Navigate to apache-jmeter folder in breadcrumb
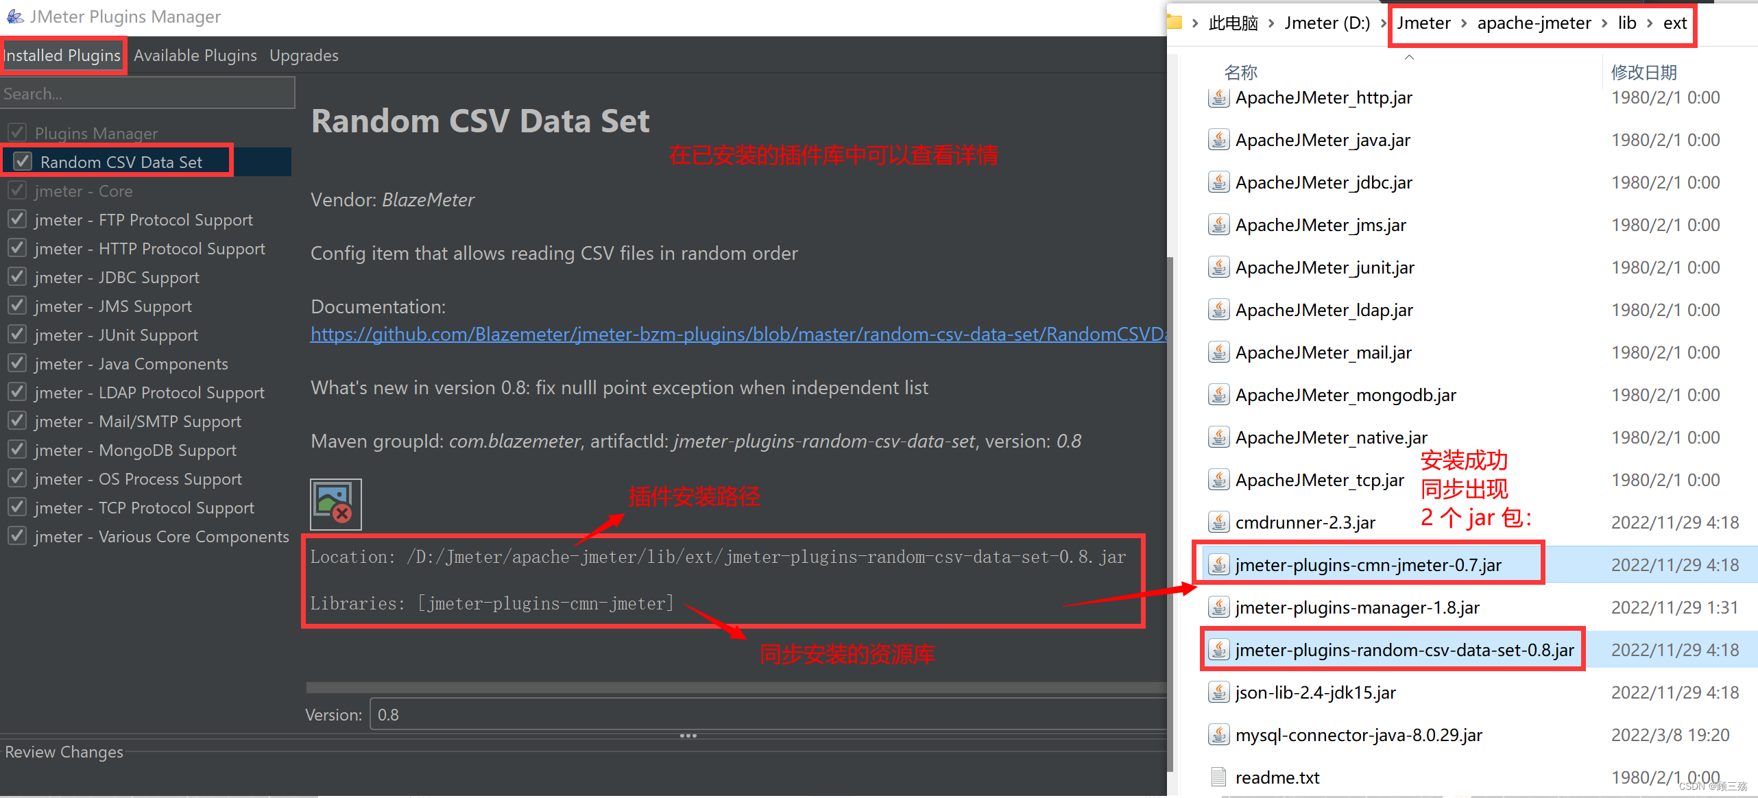Viewport: 1758px width, 798px height. coord(1534,23)
